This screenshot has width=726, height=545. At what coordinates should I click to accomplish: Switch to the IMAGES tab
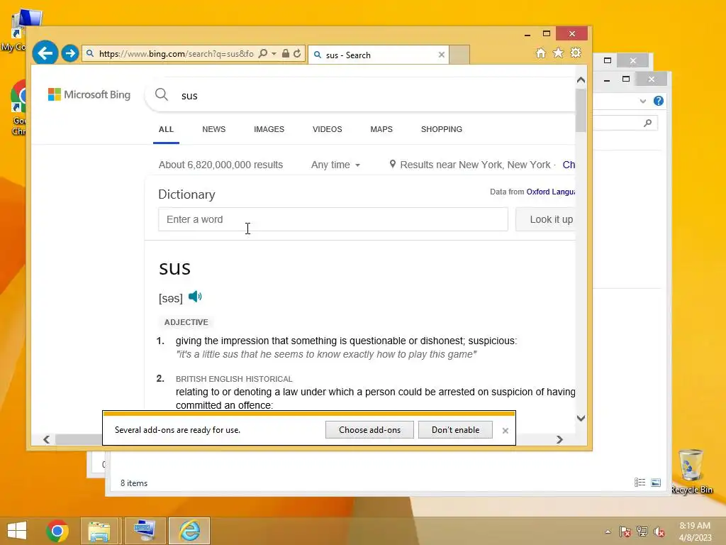point(269,129)
